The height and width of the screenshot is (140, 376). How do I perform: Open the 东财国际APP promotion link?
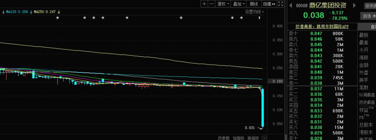[x=322, y=26]
